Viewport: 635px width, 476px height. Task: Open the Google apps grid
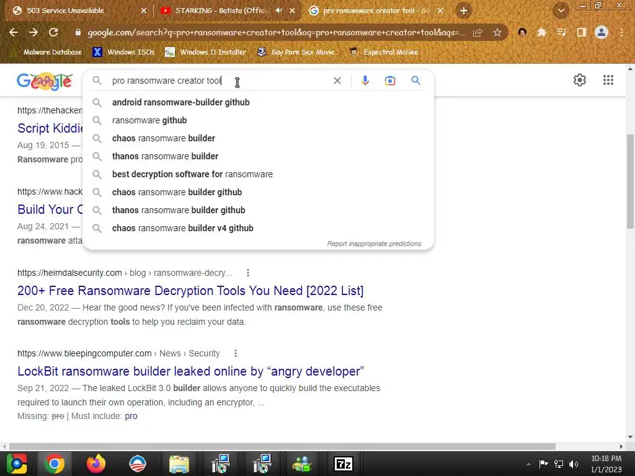[x=608, y=80]
